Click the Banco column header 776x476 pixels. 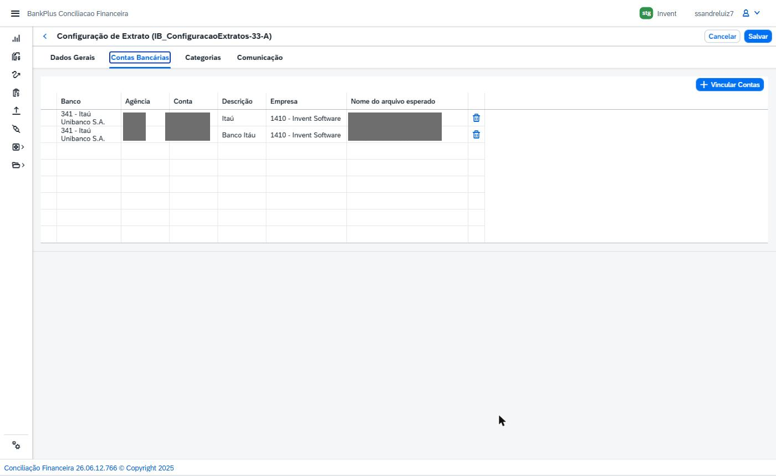tap(89, 101)
